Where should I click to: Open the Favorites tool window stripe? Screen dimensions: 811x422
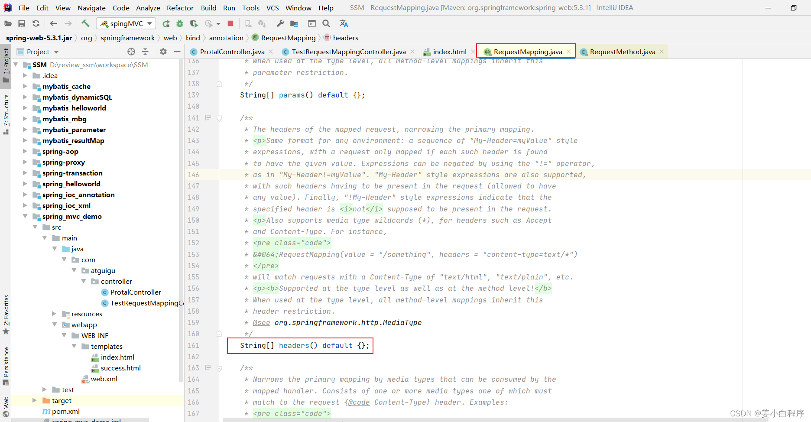(6, 315)
